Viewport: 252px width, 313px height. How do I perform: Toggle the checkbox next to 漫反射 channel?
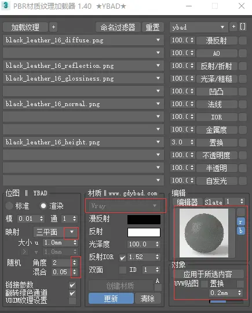[243, 41]
